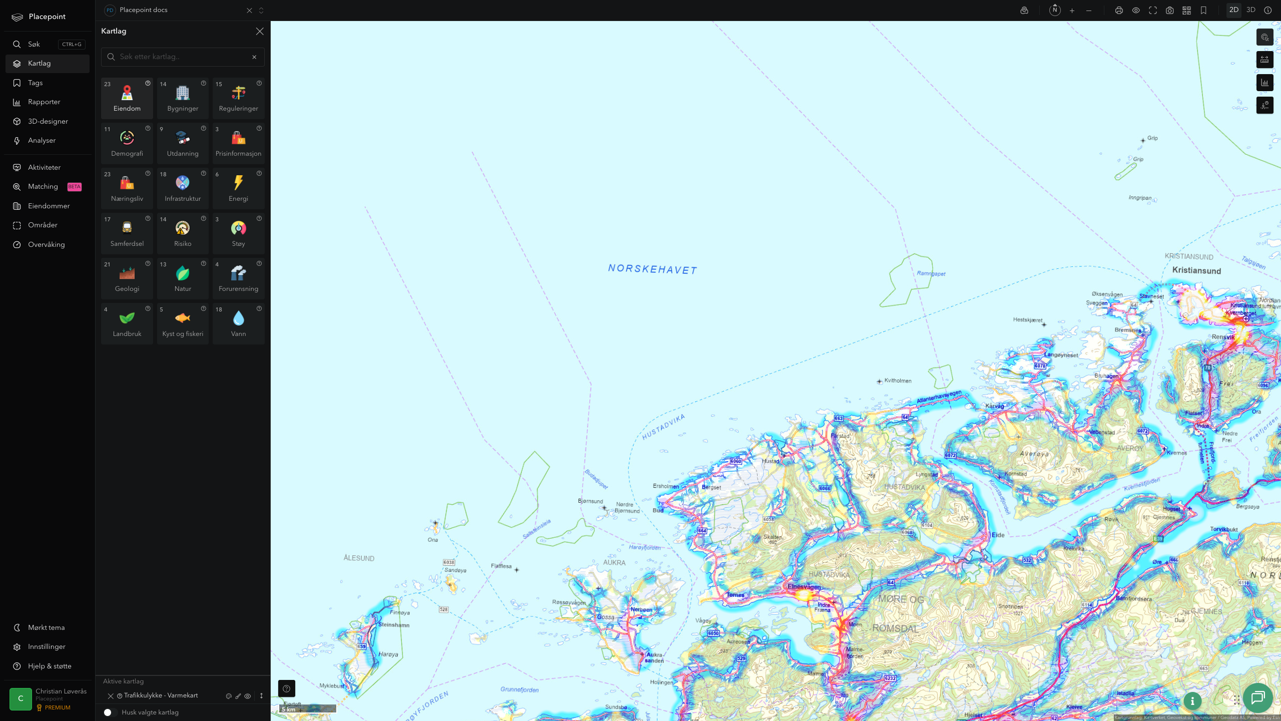Open Områder in the sidebar
1281x721 pixels.
point(48,225)
